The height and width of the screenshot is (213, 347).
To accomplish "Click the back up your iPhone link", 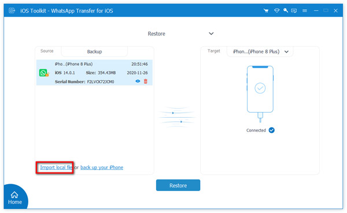I will [x=102, y=167].
